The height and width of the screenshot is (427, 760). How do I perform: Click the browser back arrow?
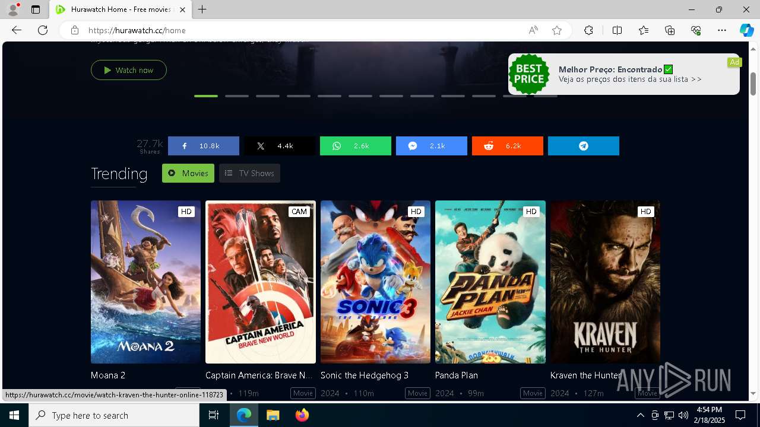(x=17, y=30)
